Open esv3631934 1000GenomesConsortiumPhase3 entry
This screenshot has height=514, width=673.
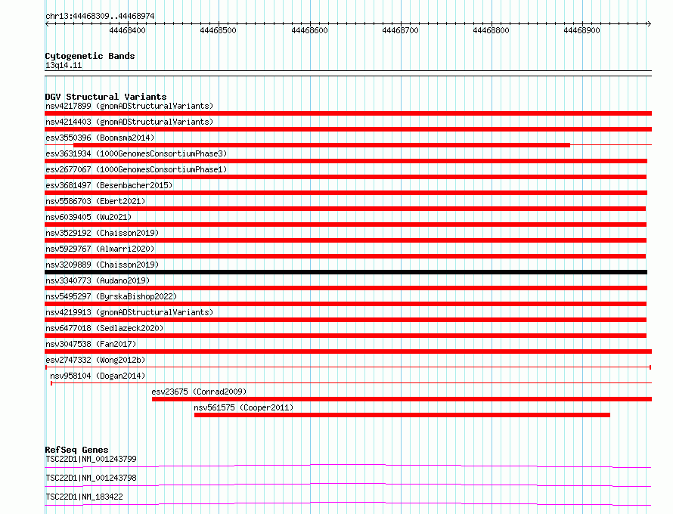pyautogui.click(x=136, y=153)
